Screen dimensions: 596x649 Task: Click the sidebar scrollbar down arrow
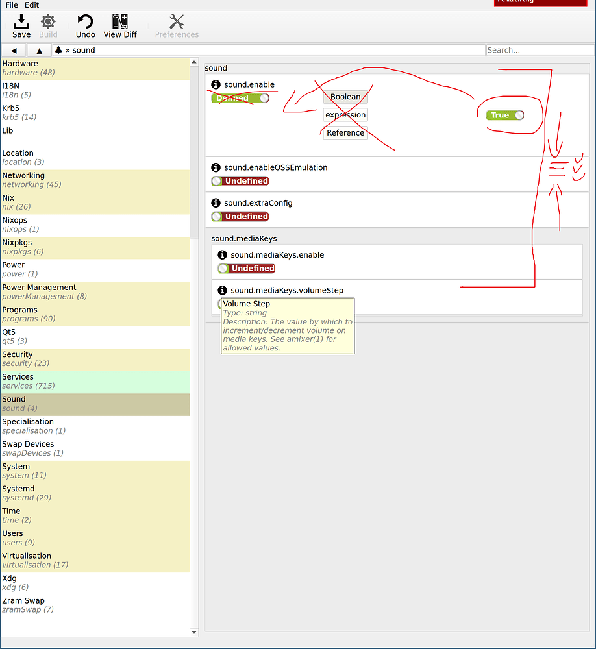[194, 631]
